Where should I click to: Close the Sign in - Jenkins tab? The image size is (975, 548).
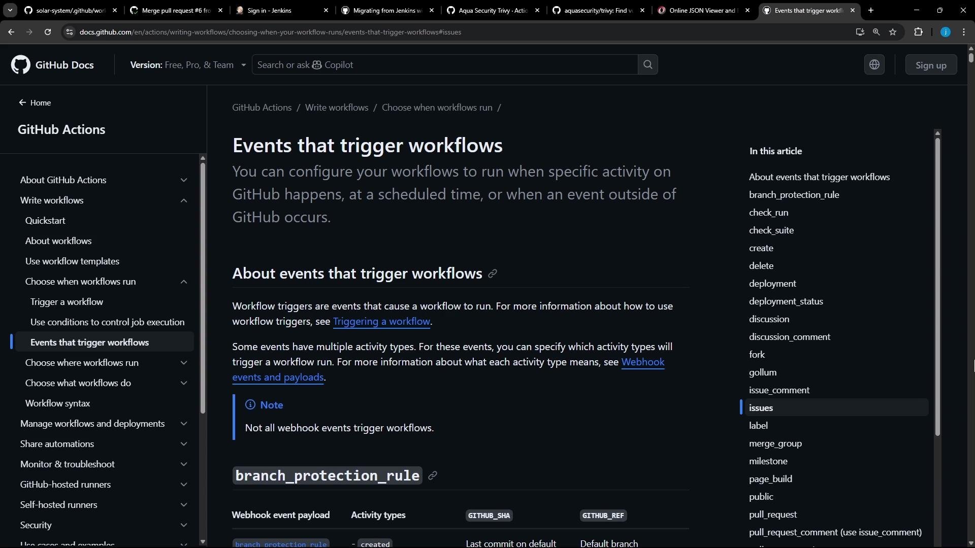click(x=326, y=10)
